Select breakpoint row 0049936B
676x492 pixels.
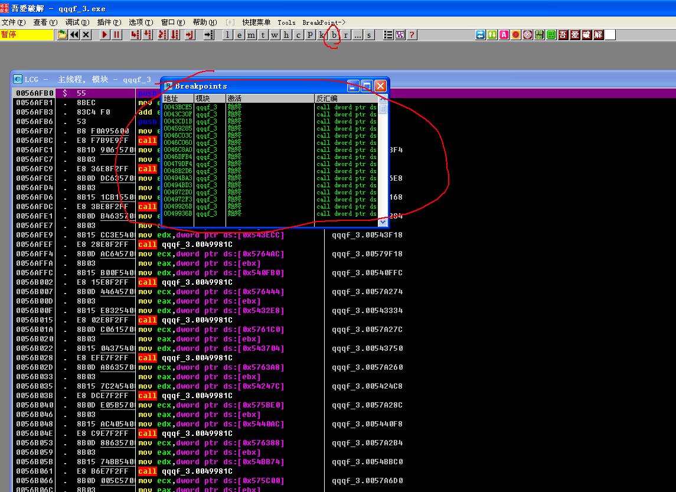pos(270,213)
